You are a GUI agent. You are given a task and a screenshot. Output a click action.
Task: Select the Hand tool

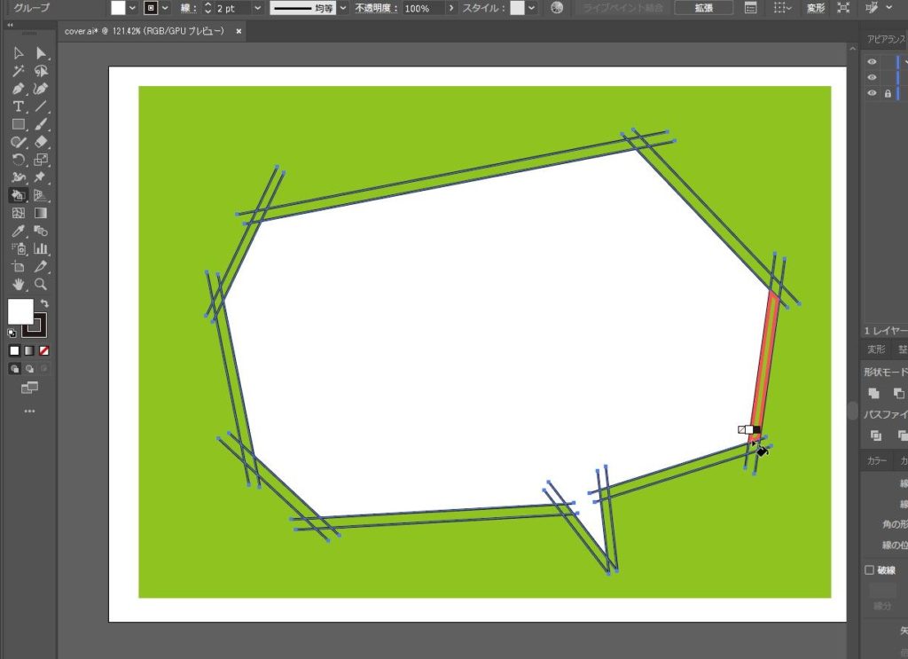[18, 285]
